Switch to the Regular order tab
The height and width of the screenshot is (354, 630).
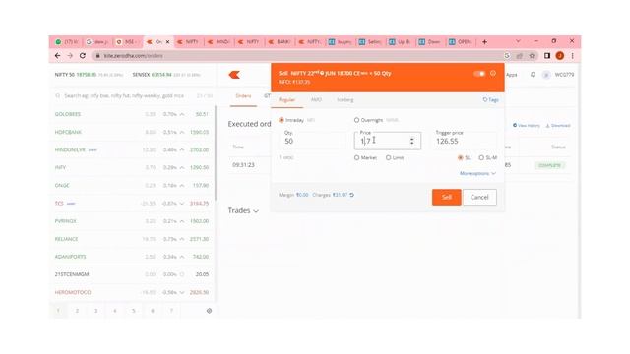pyautogui.click(x=286, y=100)
